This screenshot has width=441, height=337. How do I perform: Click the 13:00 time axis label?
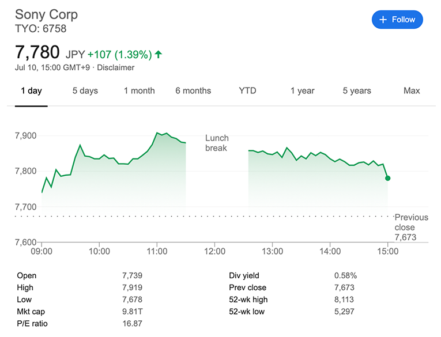click(272, 251)
